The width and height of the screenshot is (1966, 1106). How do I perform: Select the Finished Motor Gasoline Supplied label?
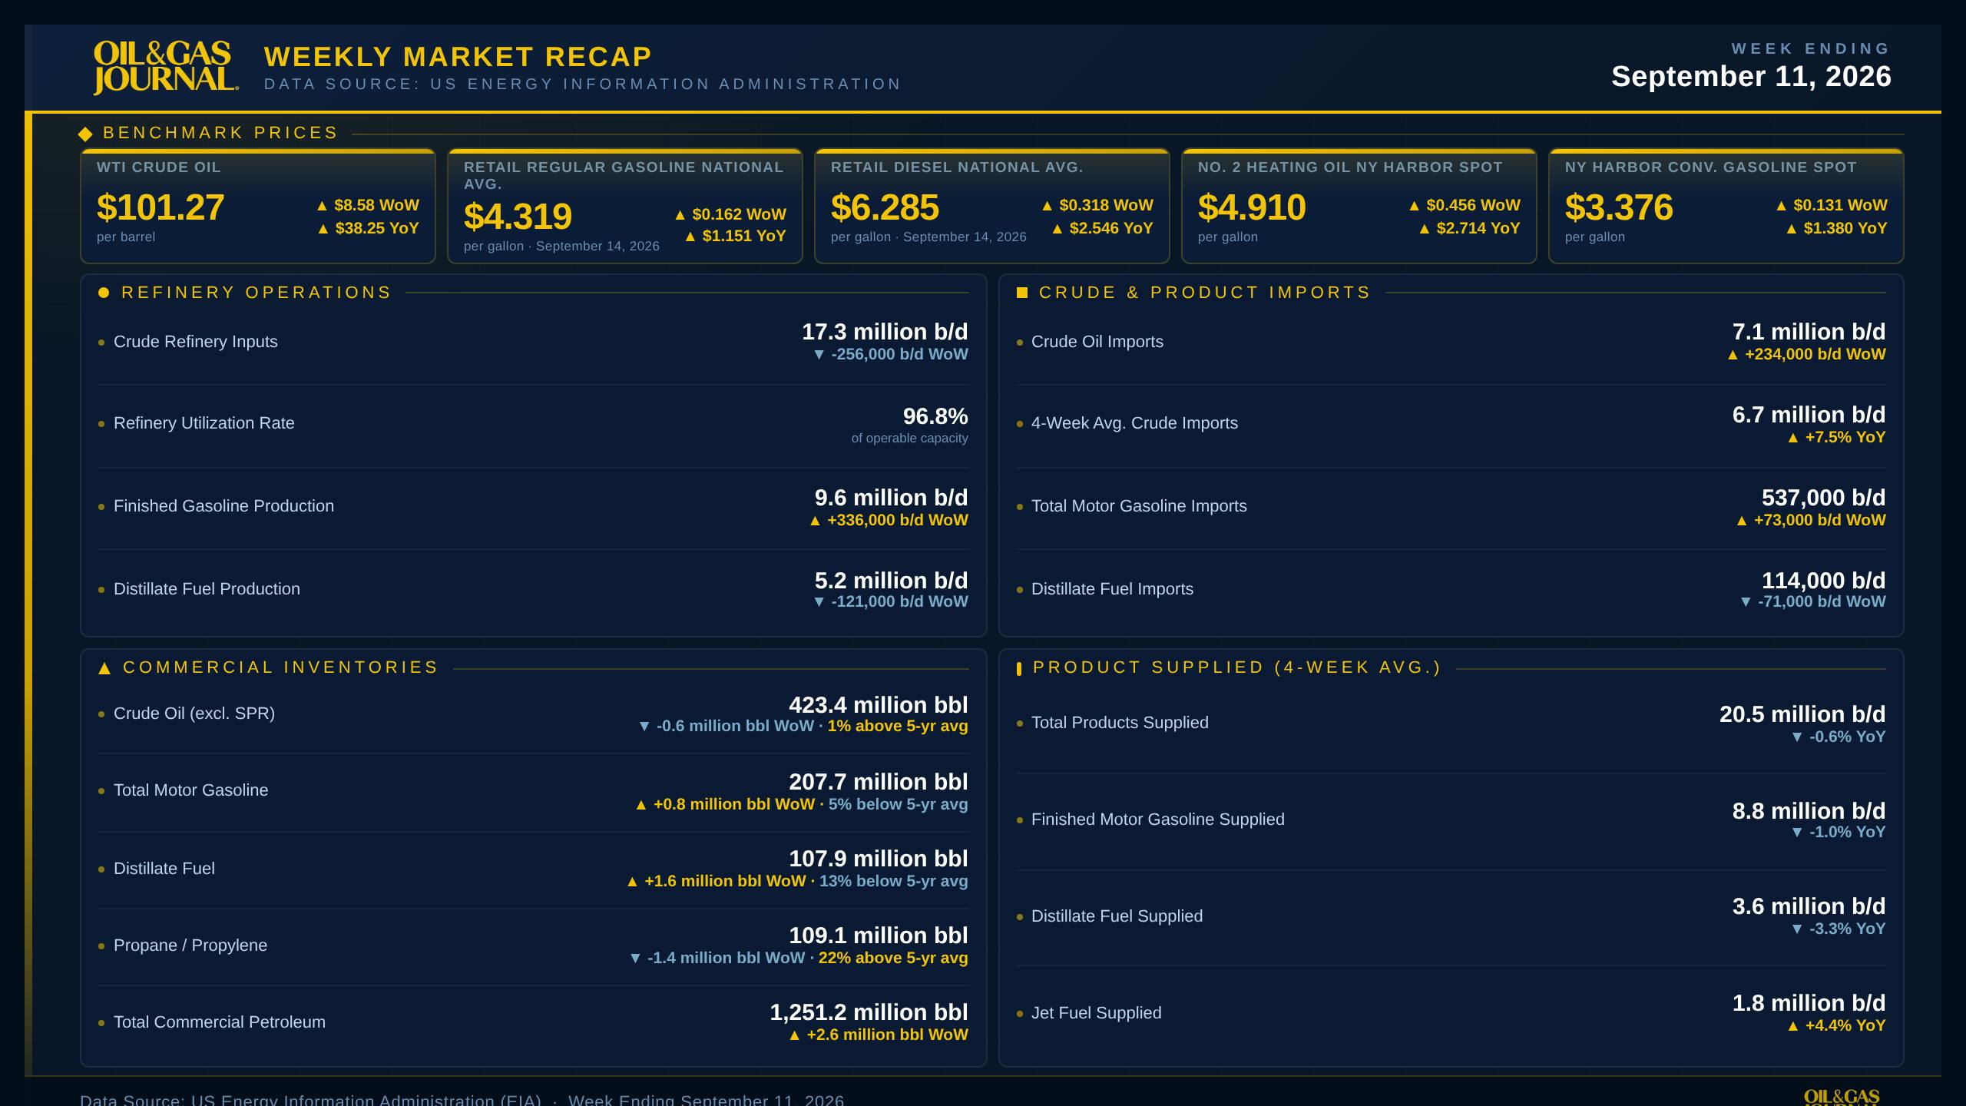point(1157,820)
